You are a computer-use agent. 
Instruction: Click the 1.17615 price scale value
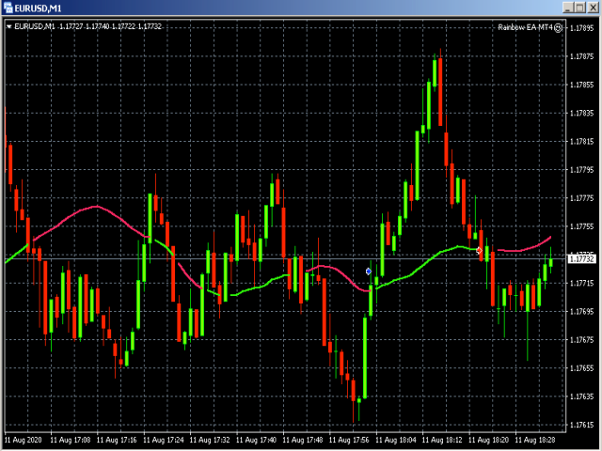[581, 425]
